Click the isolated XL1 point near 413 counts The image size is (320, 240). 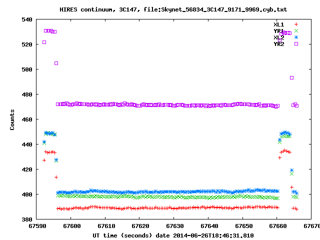56,177
